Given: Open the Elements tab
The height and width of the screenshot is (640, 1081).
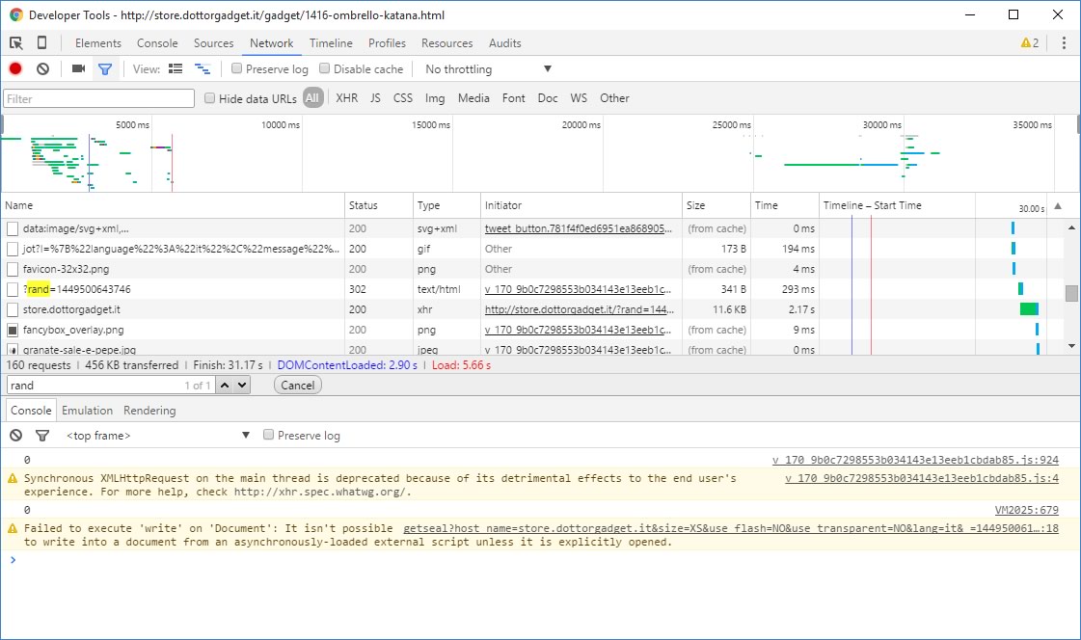Looking at the screenshot, I should (98, 42).
